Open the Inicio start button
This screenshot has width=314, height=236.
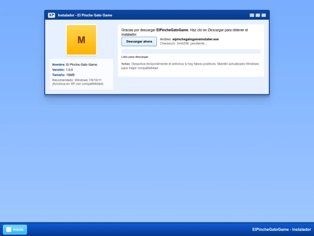pyautogui.click(x=15, y=230)
